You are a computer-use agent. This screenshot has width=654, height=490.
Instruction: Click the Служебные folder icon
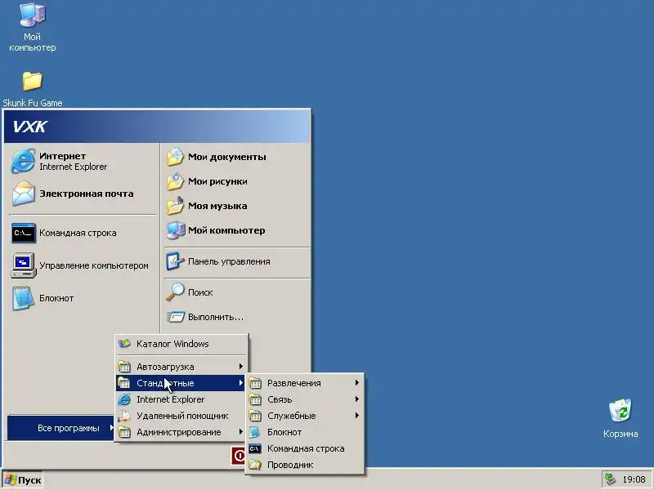(255, 416)
